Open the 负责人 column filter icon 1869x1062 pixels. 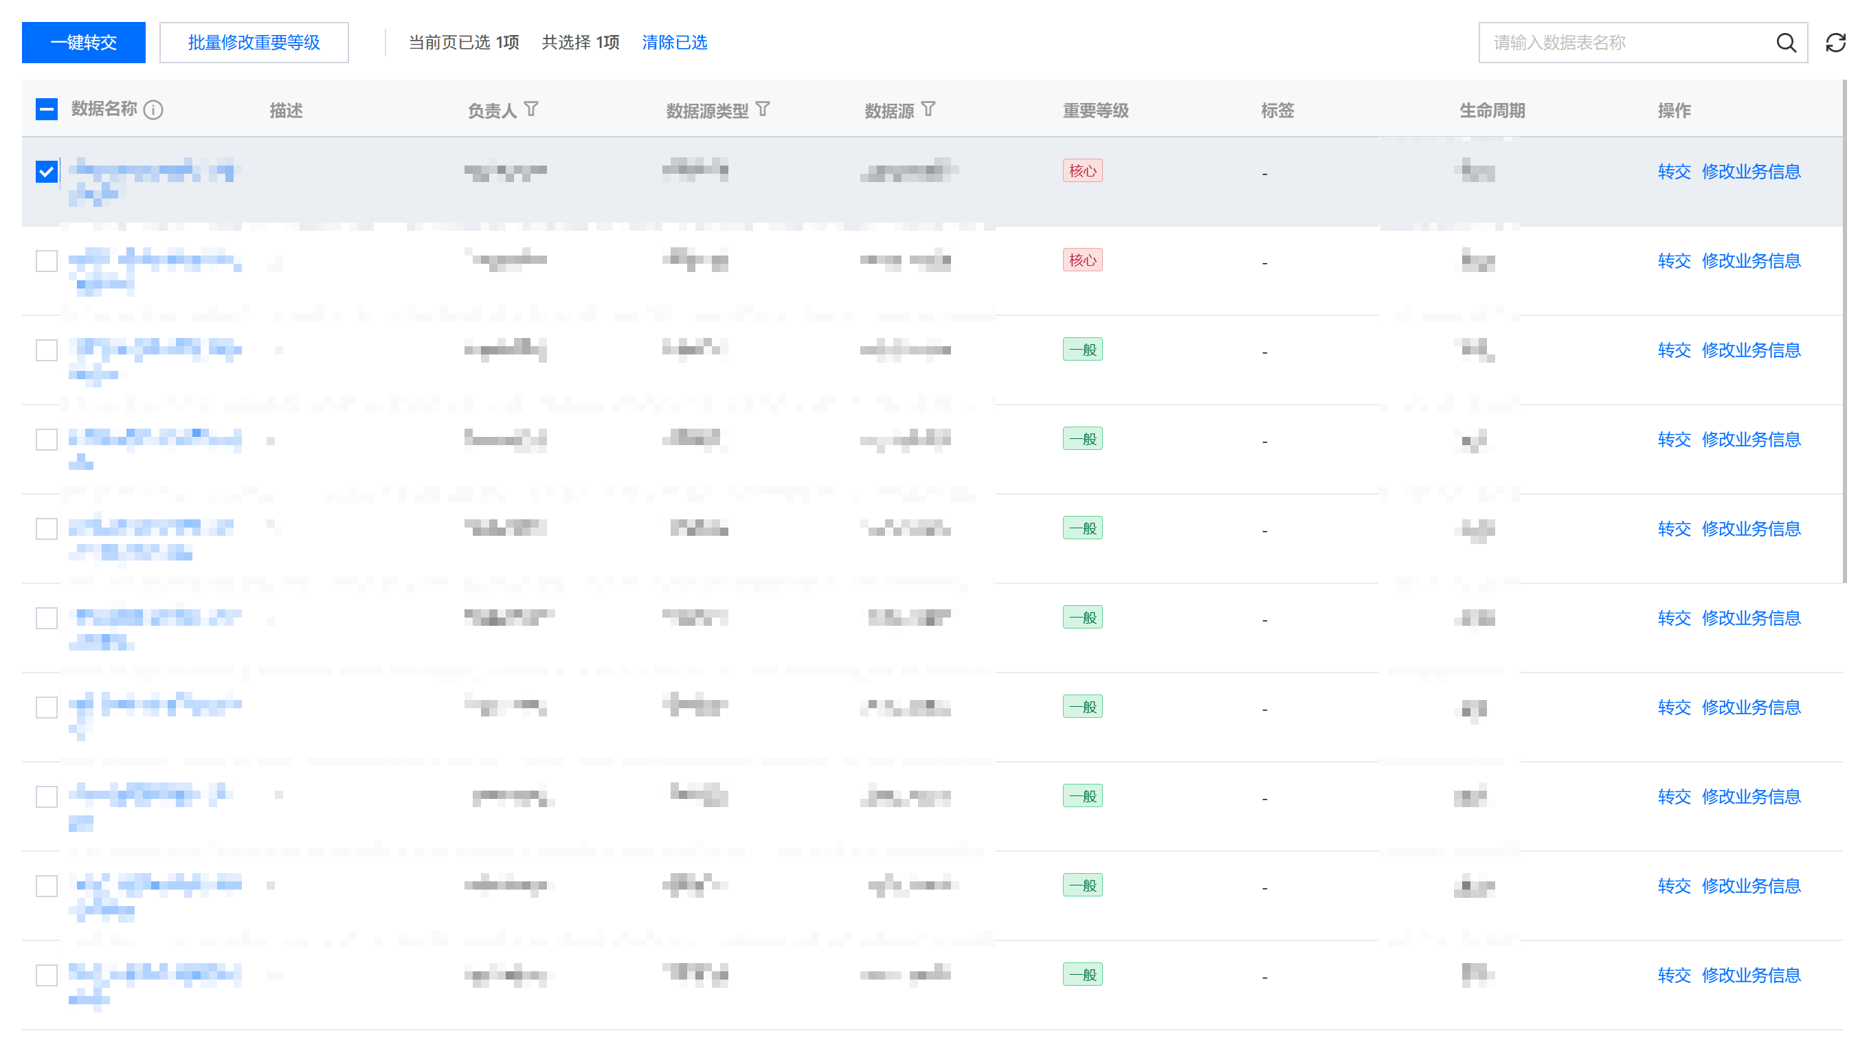[x=531, y=109]
